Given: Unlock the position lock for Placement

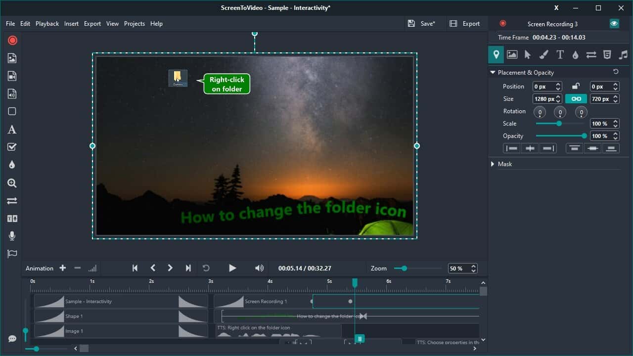Looking at the screenshot, I should pos(576,86).
